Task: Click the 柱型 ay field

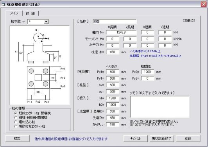Action: [112, 91]
